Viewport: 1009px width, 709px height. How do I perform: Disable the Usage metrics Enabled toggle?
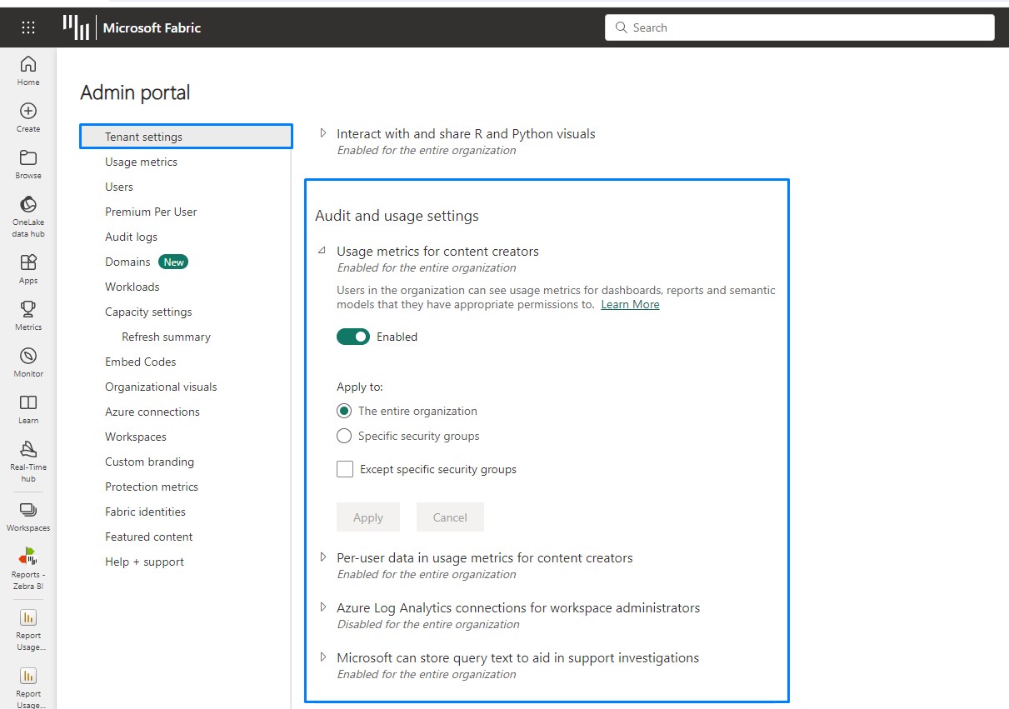[x=353, y=337]
